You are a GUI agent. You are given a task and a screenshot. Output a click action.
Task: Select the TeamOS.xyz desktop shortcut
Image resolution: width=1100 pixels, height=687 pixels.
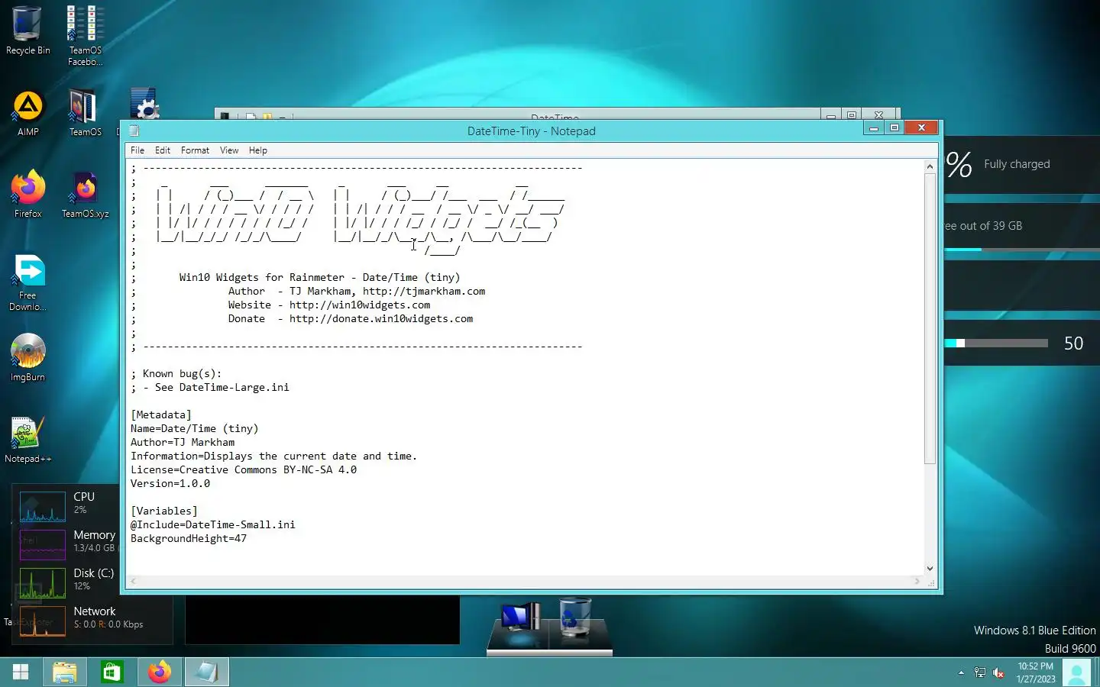coord(85,195)
